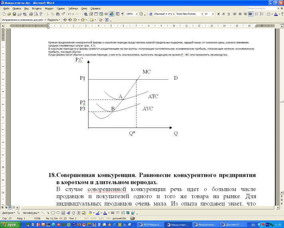Insert an Excel worksheet
Image resolution: width=284 pixels, height=228 pixels.
[x=101, y=14]
